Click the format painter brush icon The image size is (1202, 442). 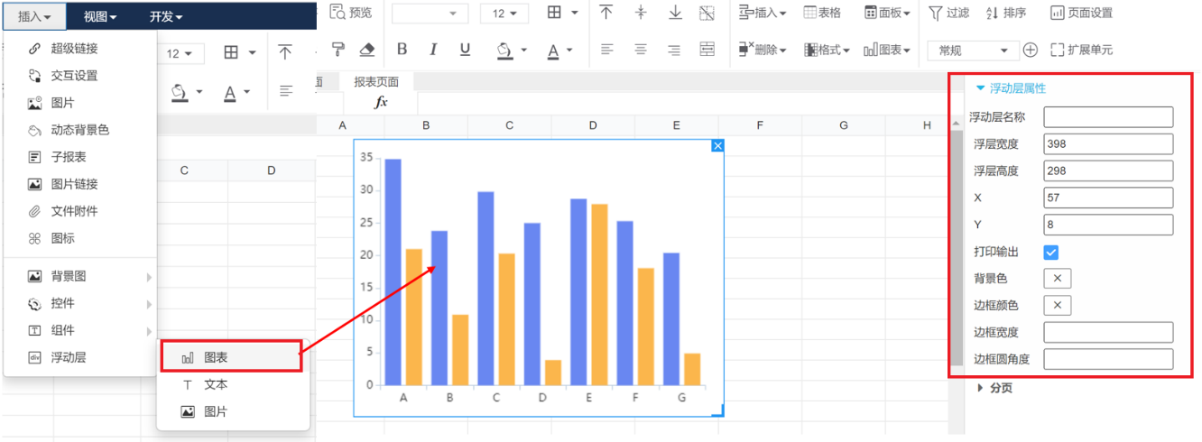(x=337, y=50)
